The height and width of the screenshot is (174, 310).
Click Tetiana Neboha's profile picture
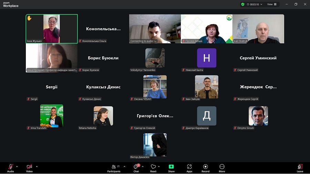103,116
